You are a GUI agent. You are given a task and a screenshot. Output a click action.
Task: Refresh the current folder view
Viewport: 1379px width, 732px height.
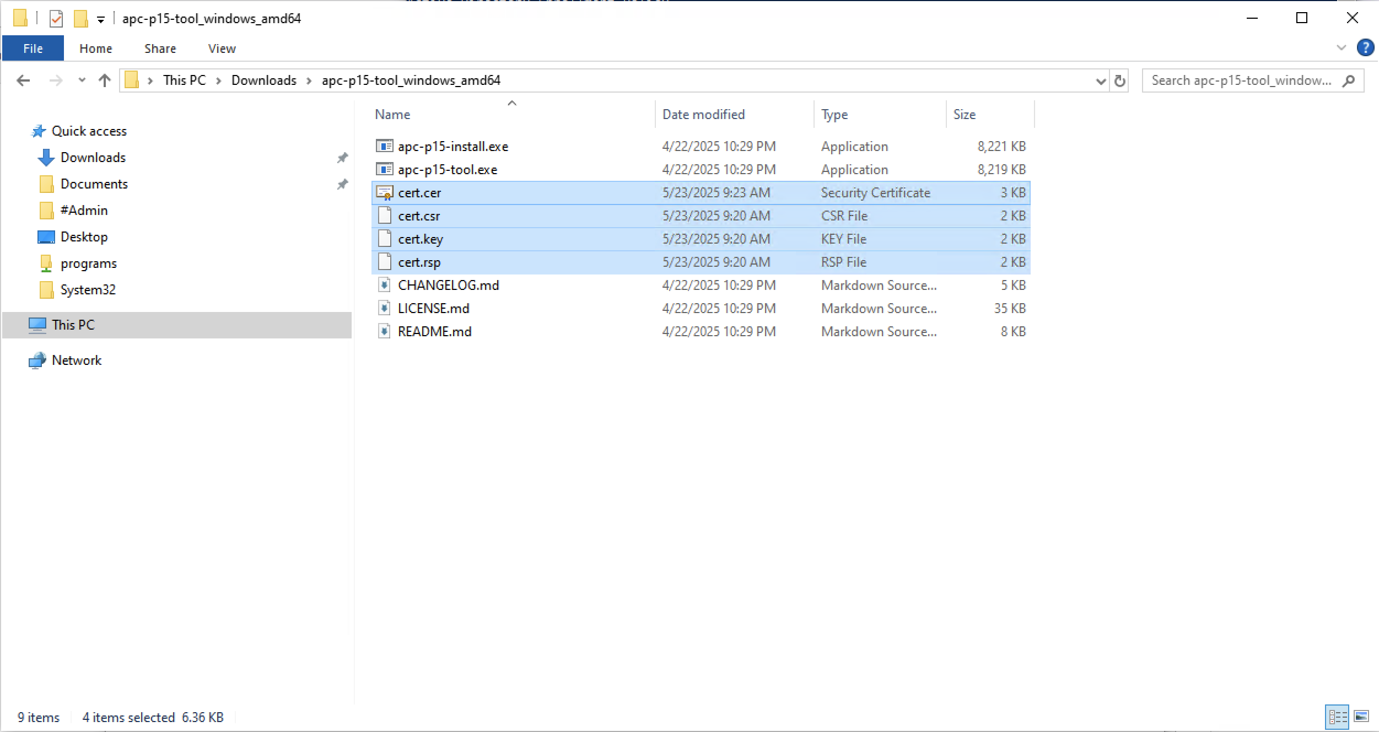[x=1119, y=81]
